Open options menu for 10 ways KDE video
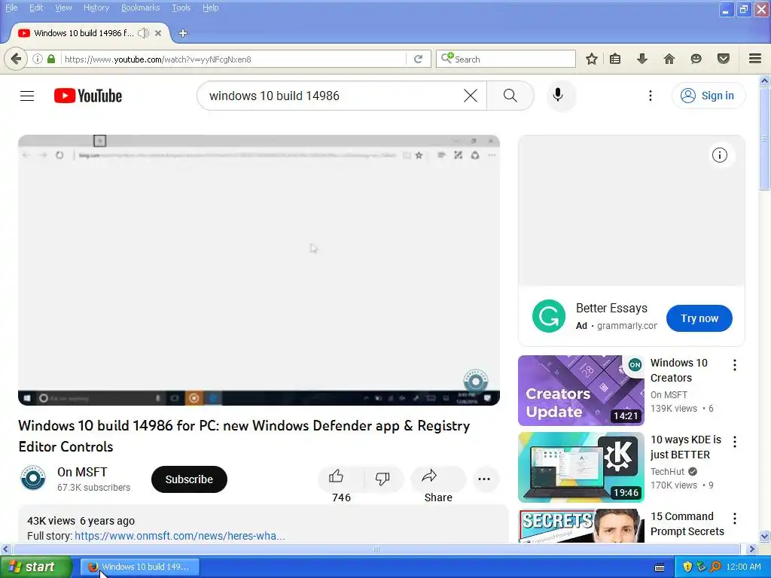This screenshot has height=578, width=771. 735,442
